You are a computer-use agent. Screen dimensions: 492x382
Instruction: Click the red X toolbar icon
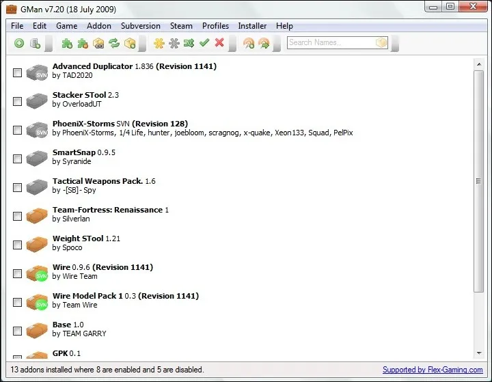(x=219, y=43)
